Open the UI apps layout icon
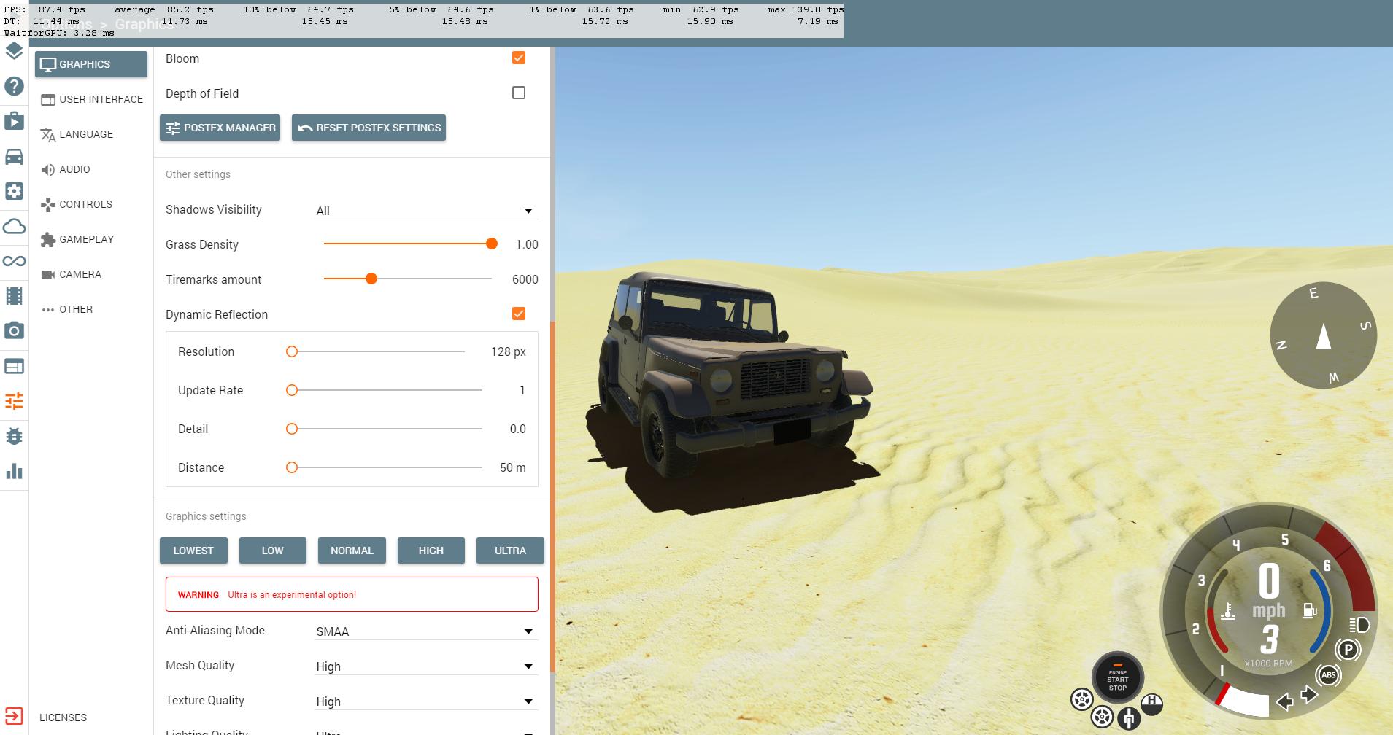 14,366
